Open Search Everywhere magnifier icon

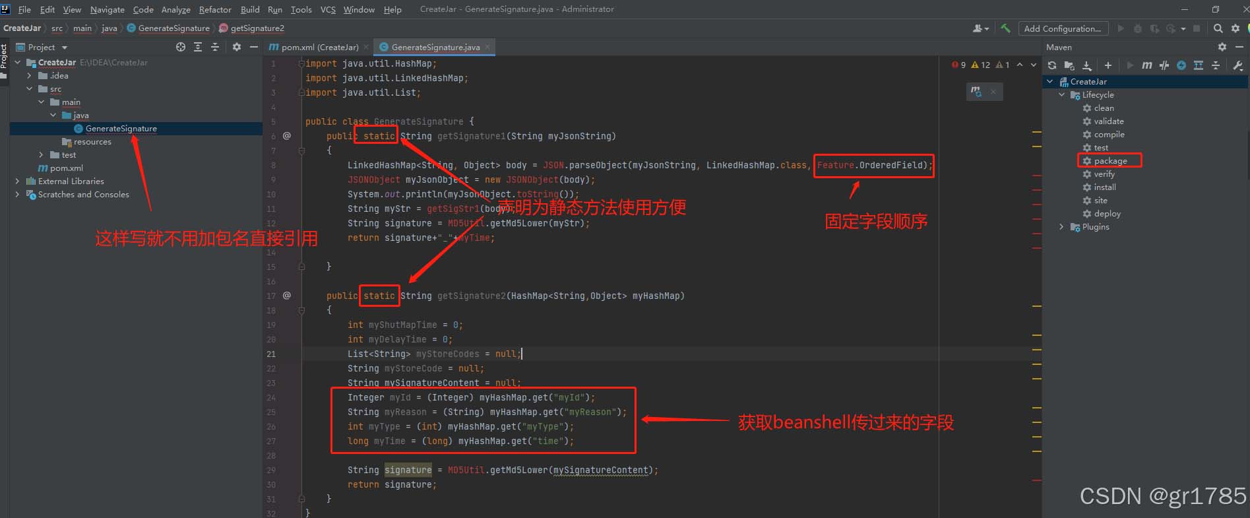[x=1218, y=28]
